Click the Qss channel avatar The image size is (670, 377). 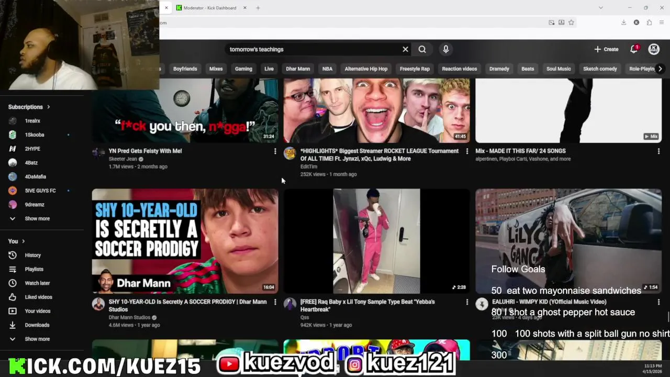pos(290,304)
